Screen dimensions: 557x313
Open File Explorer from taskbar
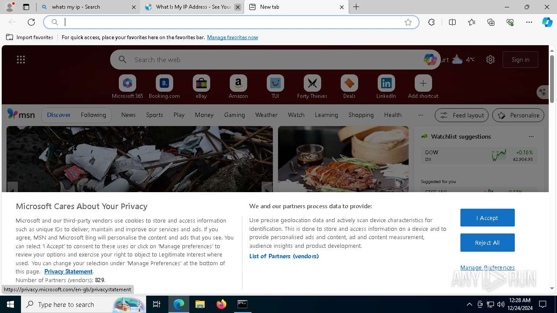point(200,304)
